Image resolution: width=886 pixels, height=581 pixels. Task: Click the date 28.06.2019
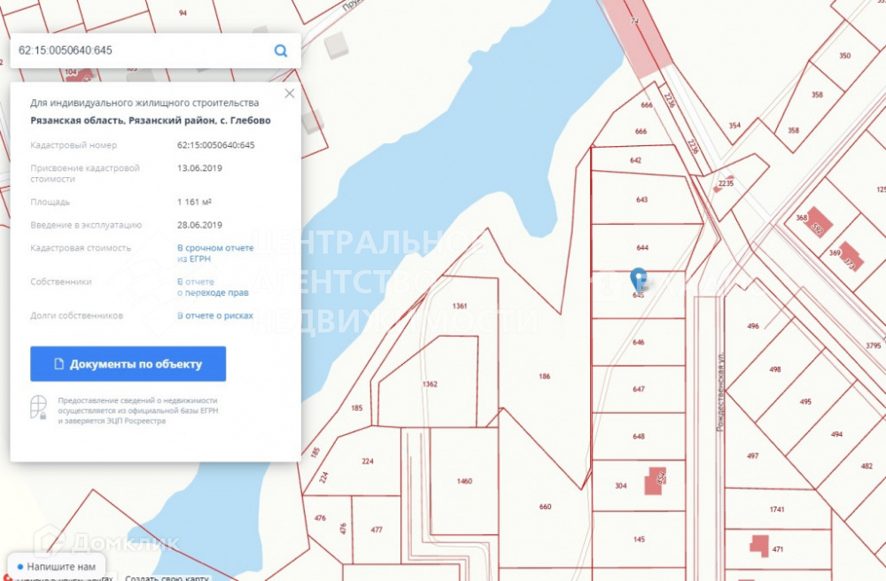199,225
